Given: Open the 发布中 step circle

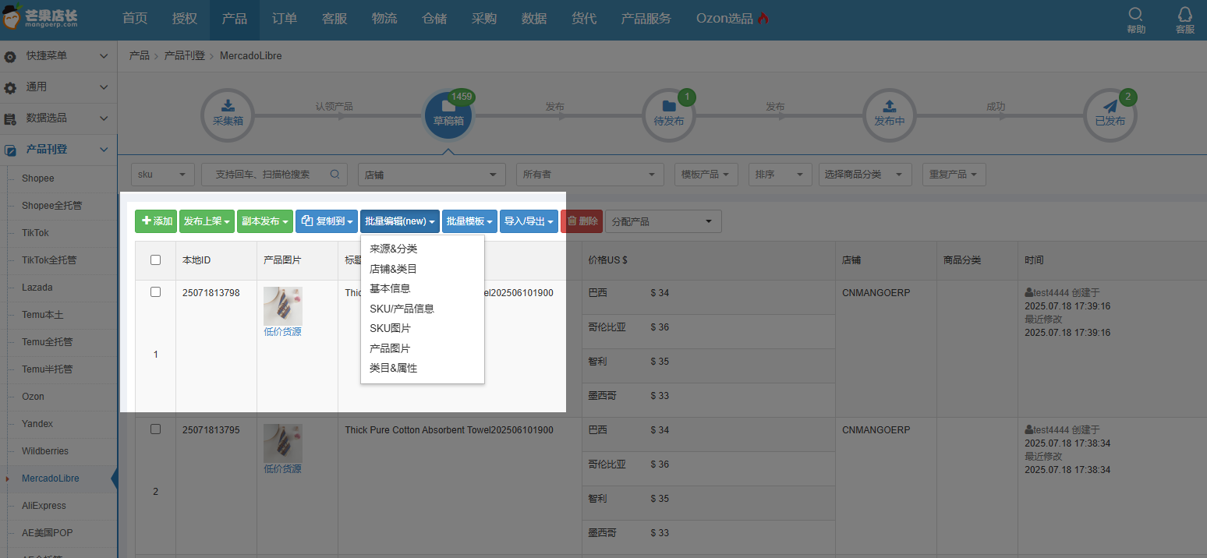Looking at the screenshot, I should click(890, 115).
